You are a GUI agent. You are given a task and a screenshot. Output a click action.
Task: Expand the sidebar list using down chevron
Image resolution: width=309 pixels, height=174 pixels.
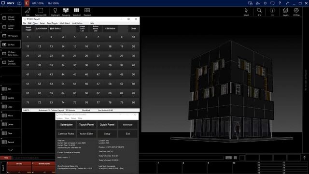pyautogui.click(x=11, y=150)
